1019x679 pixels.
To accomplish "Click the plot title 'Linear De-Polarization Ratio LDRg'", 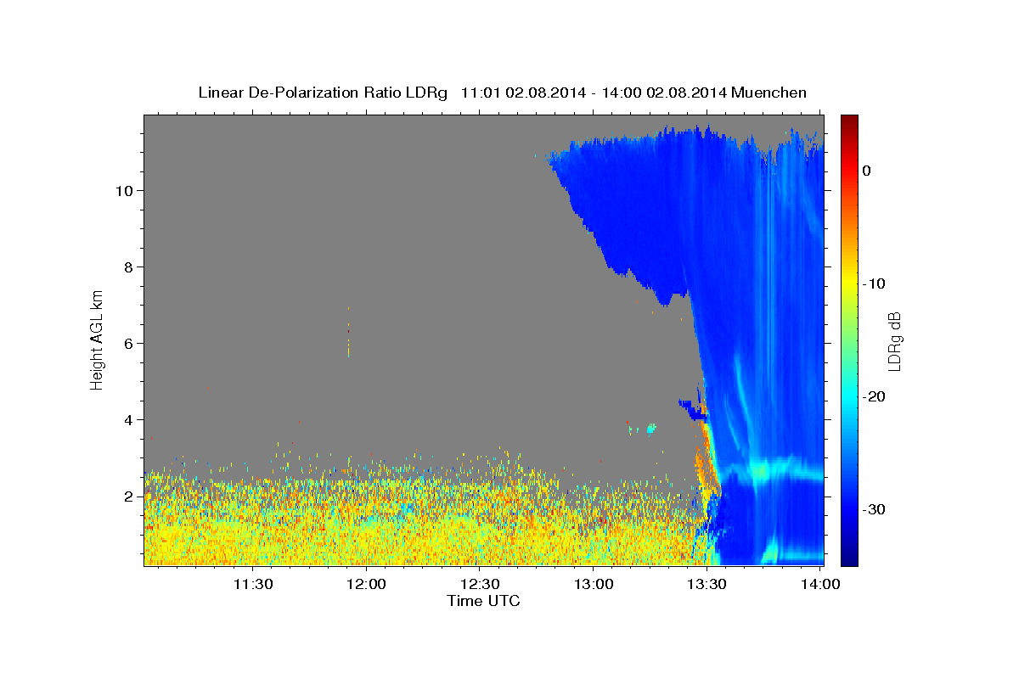I will [323, 93].
